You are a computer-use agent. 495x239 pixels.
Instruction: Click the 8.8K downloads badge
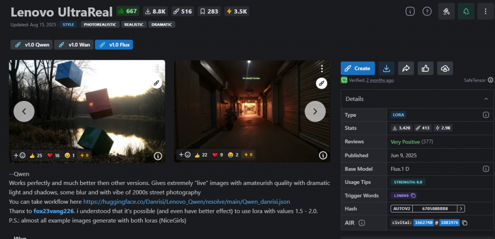156,12
